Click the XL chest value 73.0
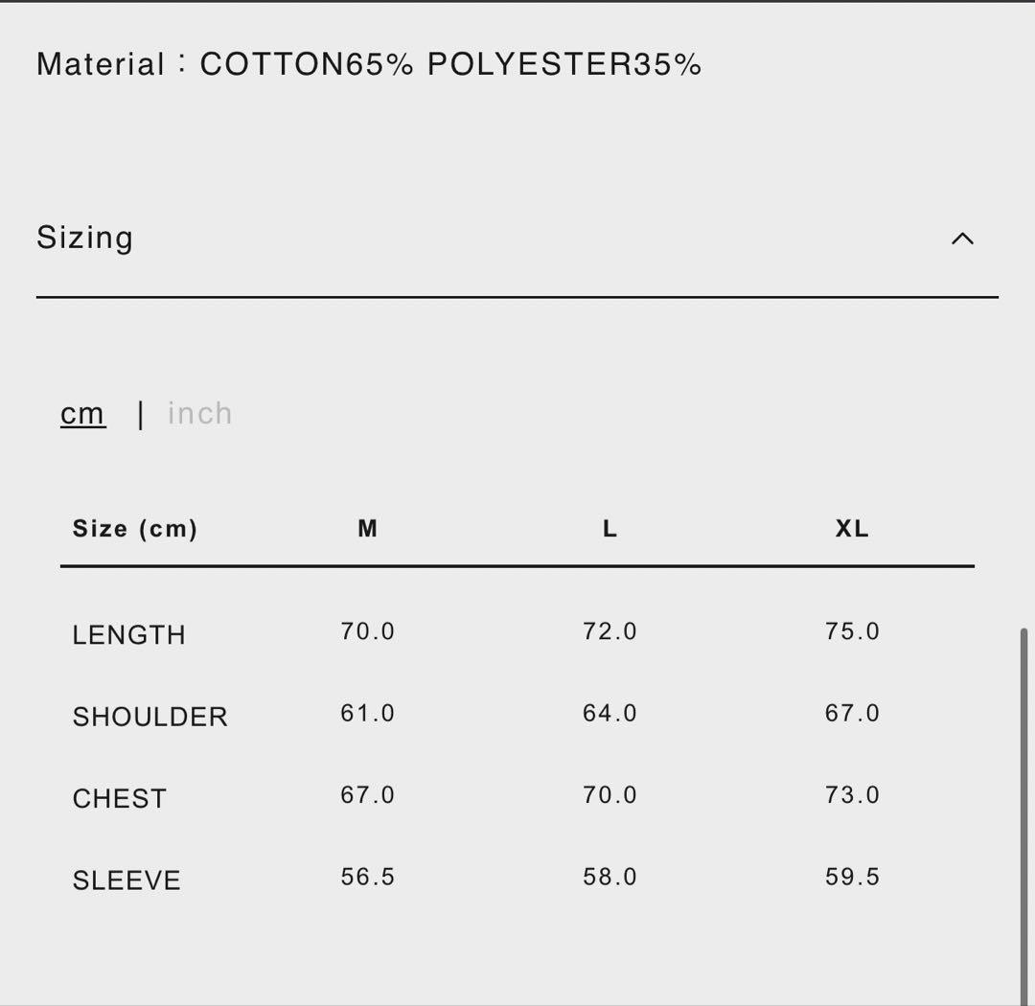 tap(852, 795)
